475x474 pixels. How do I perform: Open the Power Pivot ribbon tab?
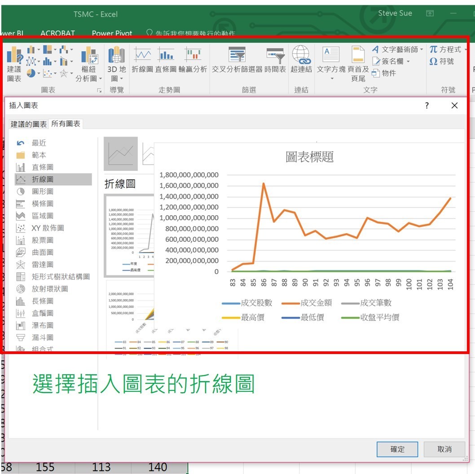[112, 33]
